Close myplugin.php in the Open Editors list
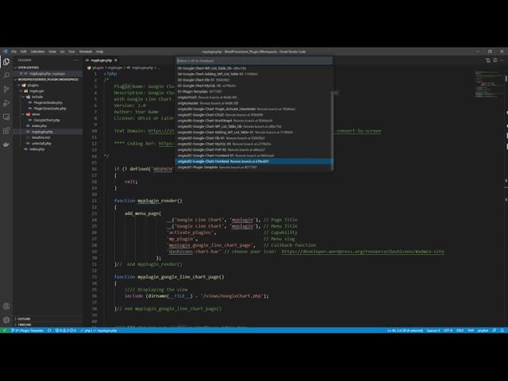 tap(21, 74)
